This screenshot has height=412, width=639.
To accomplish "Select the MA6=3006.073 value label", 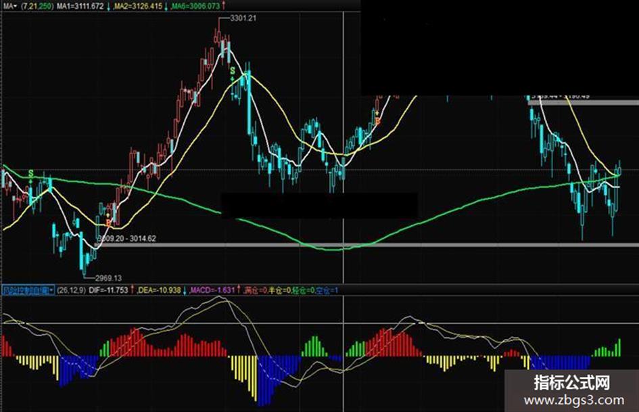I will [x=196, y=6].
